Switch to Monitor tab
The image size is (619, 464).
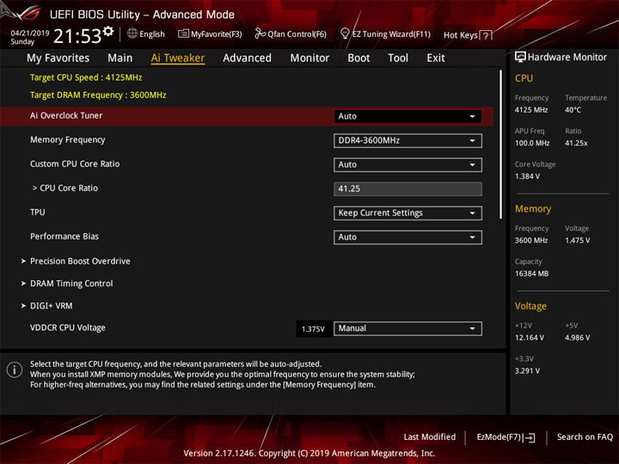(x=309, y=58)
